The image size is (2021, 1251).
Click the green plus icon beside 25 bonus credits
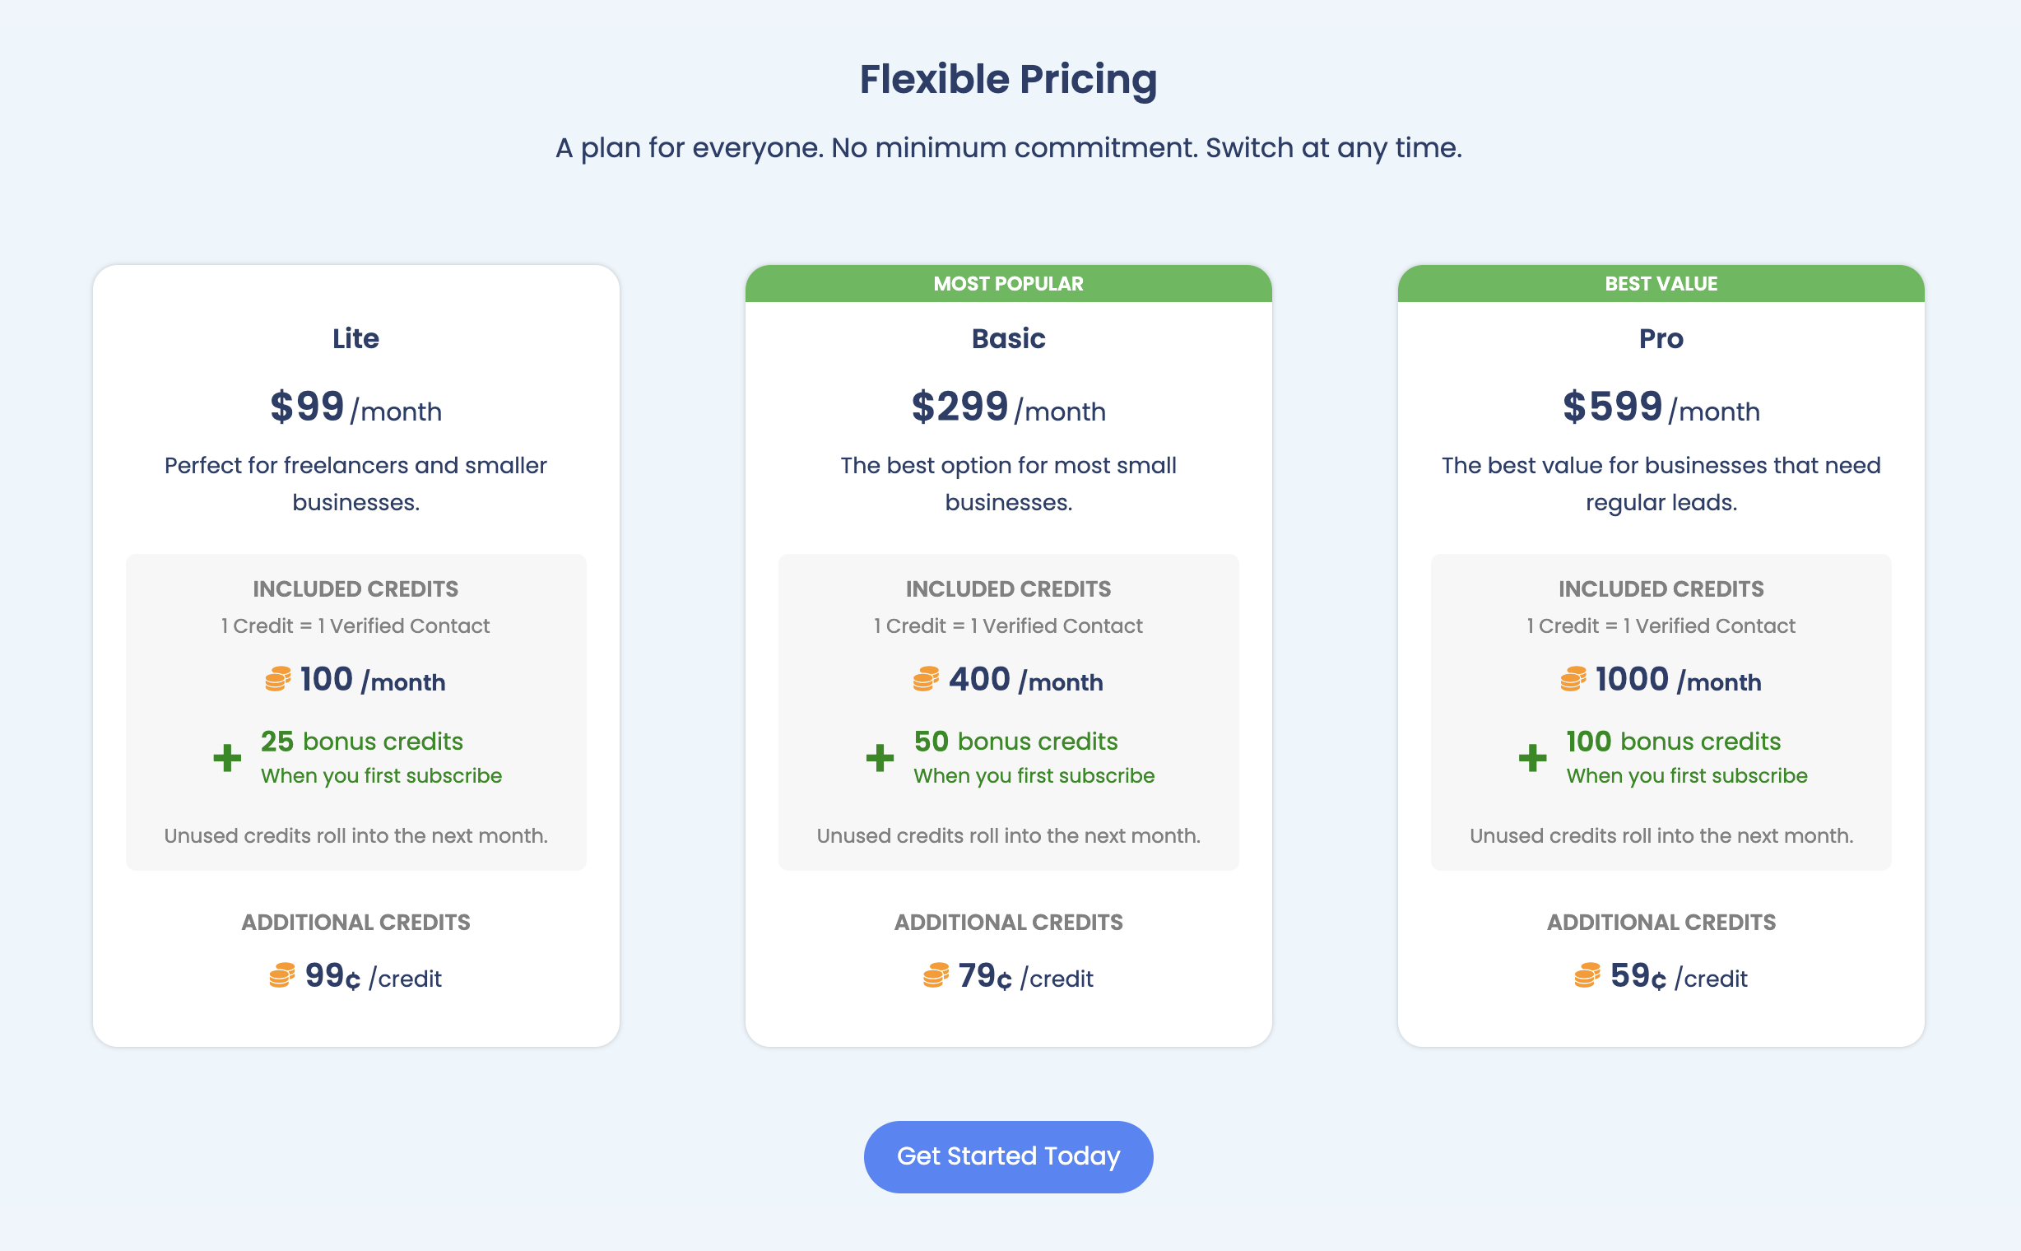click(227, 758)
